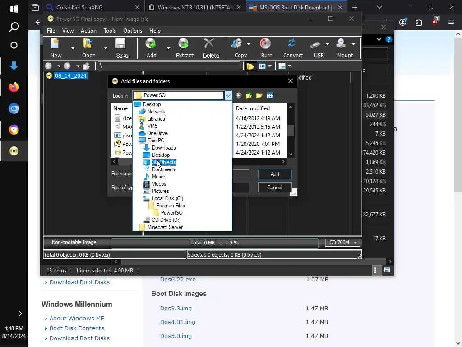The image size is (462, 347).
Task: Click the up one level icon in dialog
Action: [x=249, y=96]
